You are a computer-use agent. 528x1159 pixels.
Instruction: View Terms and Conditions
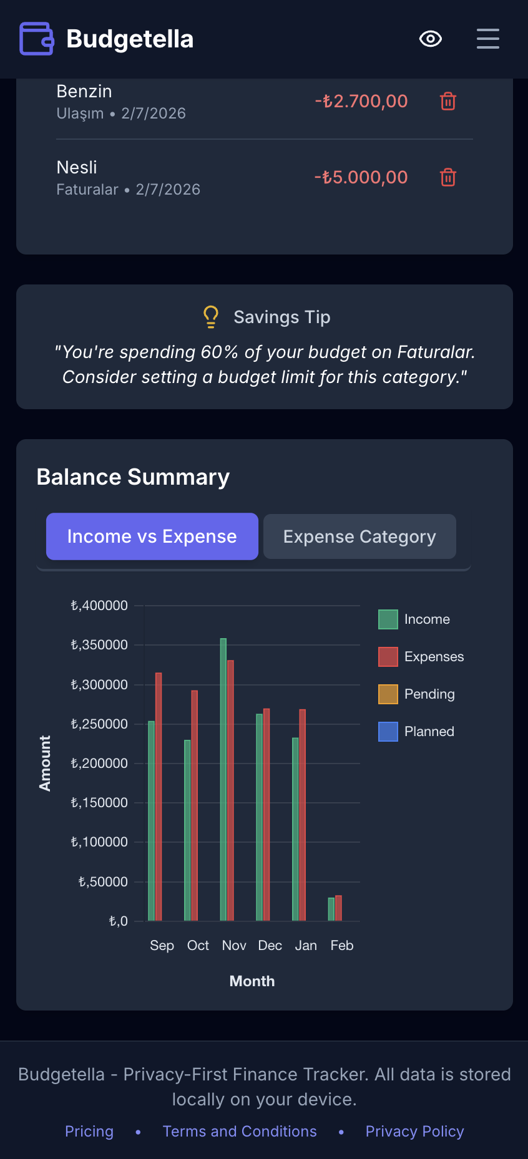tap(240, 1131)
